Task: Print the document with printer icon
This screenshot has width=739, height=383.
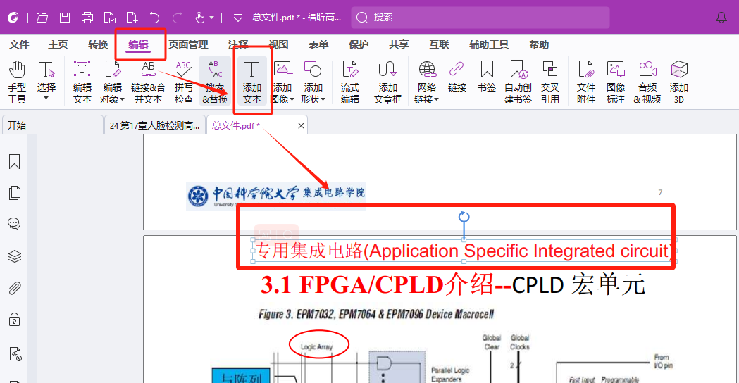Action: (x=87, y=18)
